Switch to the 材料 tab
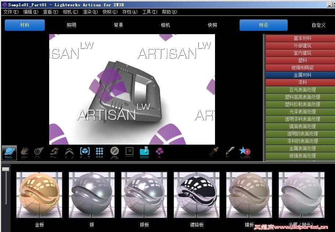Image resolution: width=335 pixels, height=232 pixels. [25, 25]
